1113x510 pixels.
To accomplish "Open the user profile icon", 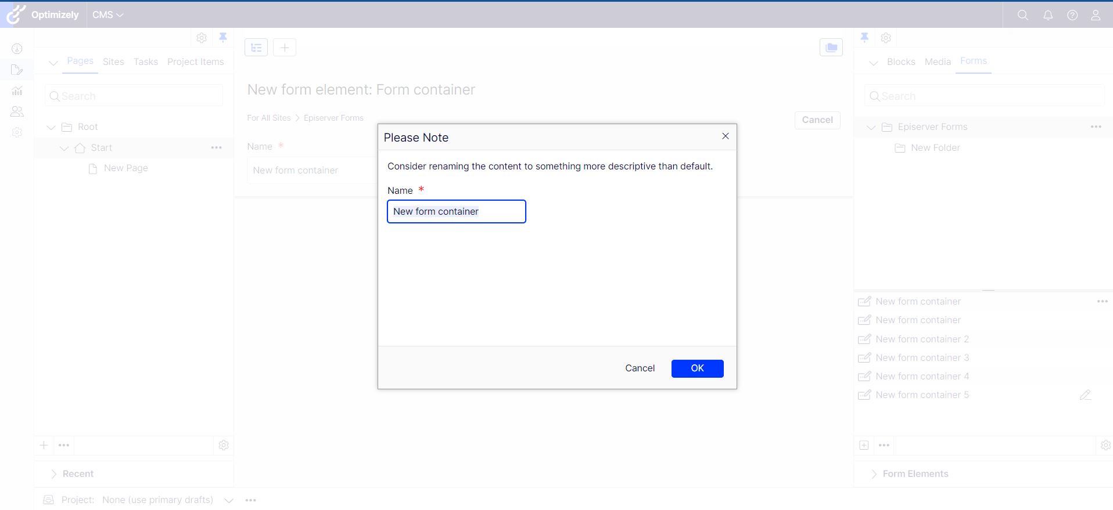I will [x=1096, y=15].
